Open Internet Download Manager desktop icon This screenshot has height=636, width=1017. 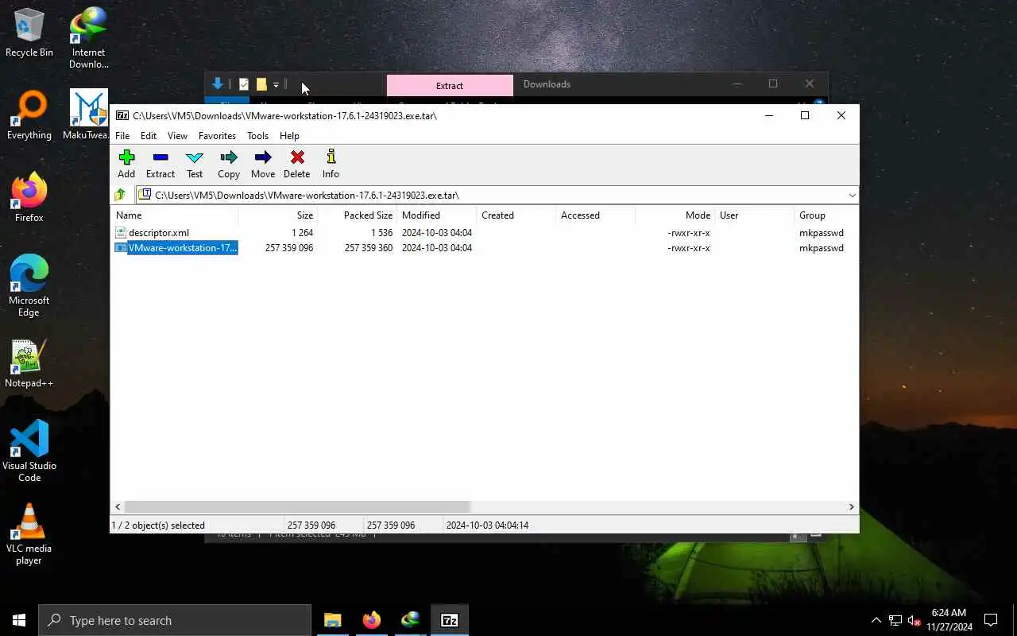[x=88, y=38]
